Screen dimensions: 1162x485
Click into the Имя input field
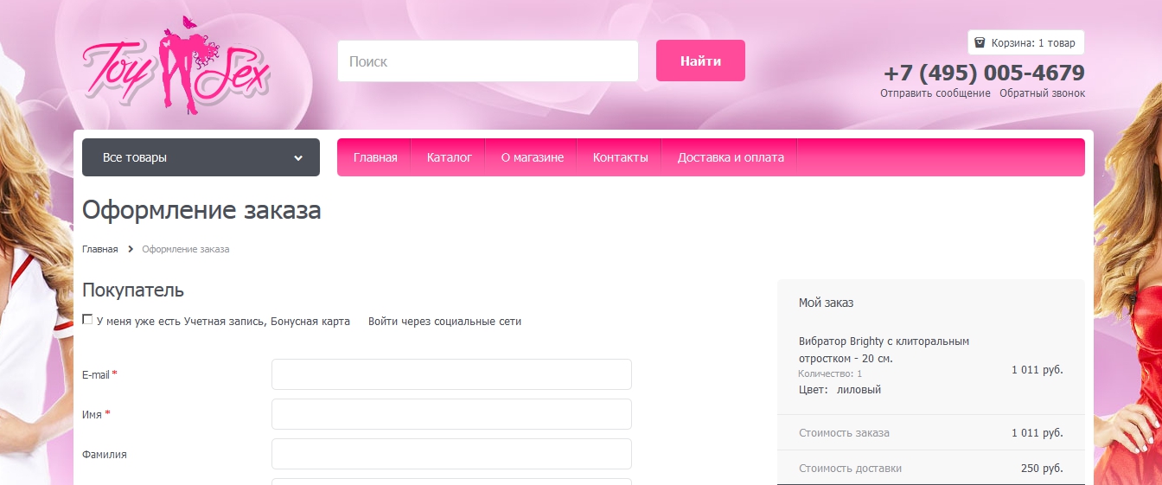451,414
